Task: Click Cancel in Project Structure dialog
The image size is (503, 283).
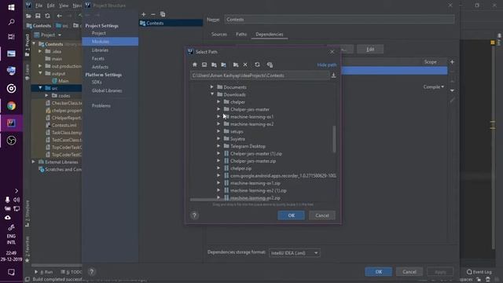Action: [x=409, y=272]
